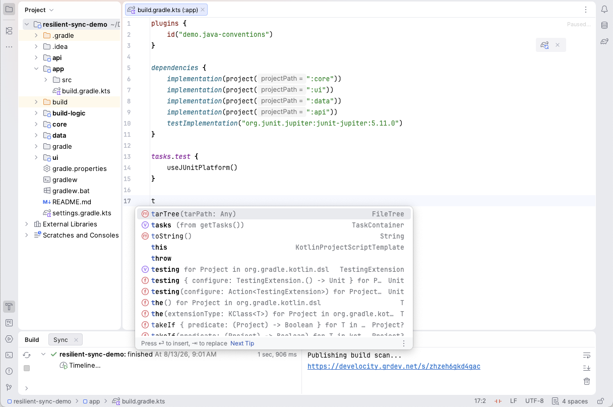613x407 pixels.
Task: Select gradle.properties file
Action: (74, 168)
